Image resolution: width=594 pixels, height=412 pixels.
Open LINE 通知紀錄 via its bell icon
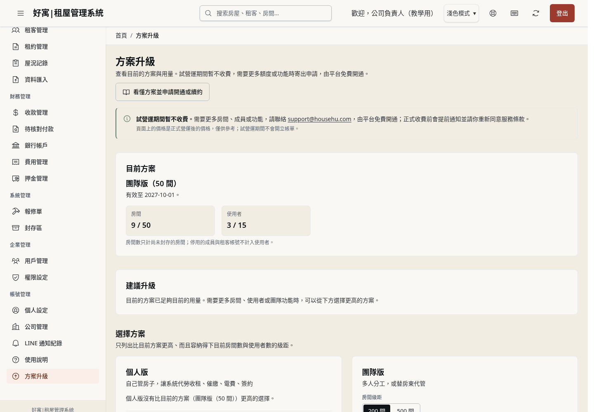16,343
